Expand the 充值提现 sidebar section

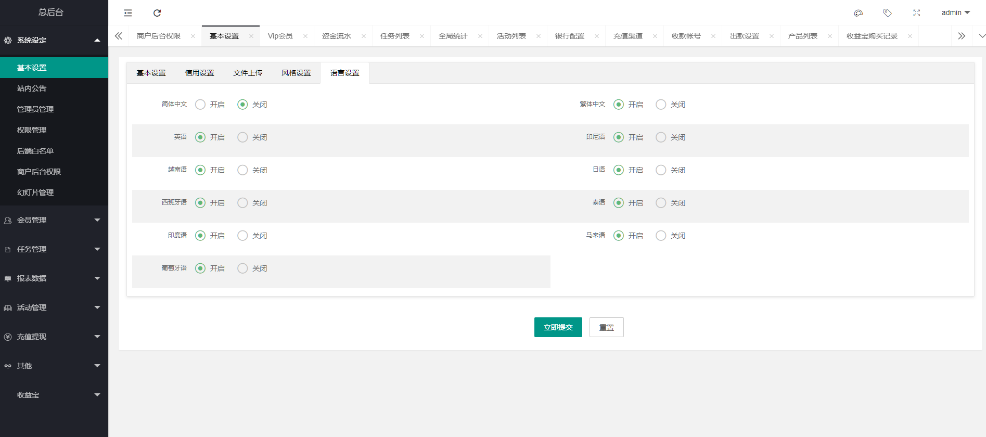[x=54, y=337]
